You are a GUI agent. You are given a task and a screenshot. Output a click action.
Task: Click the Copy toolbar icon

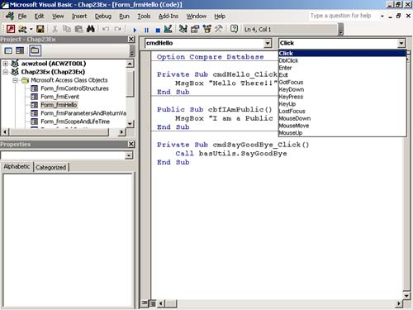click(x=66, y=29)
